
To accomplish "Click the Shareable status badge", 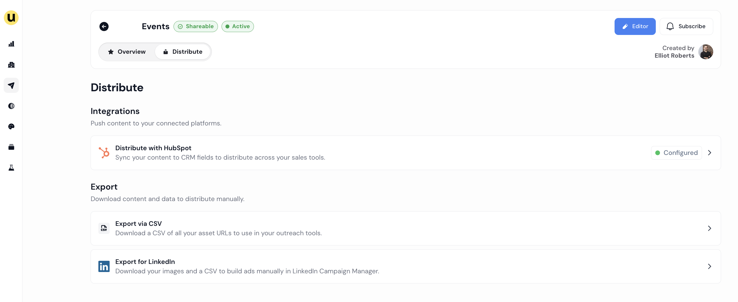I will [196, 26].
